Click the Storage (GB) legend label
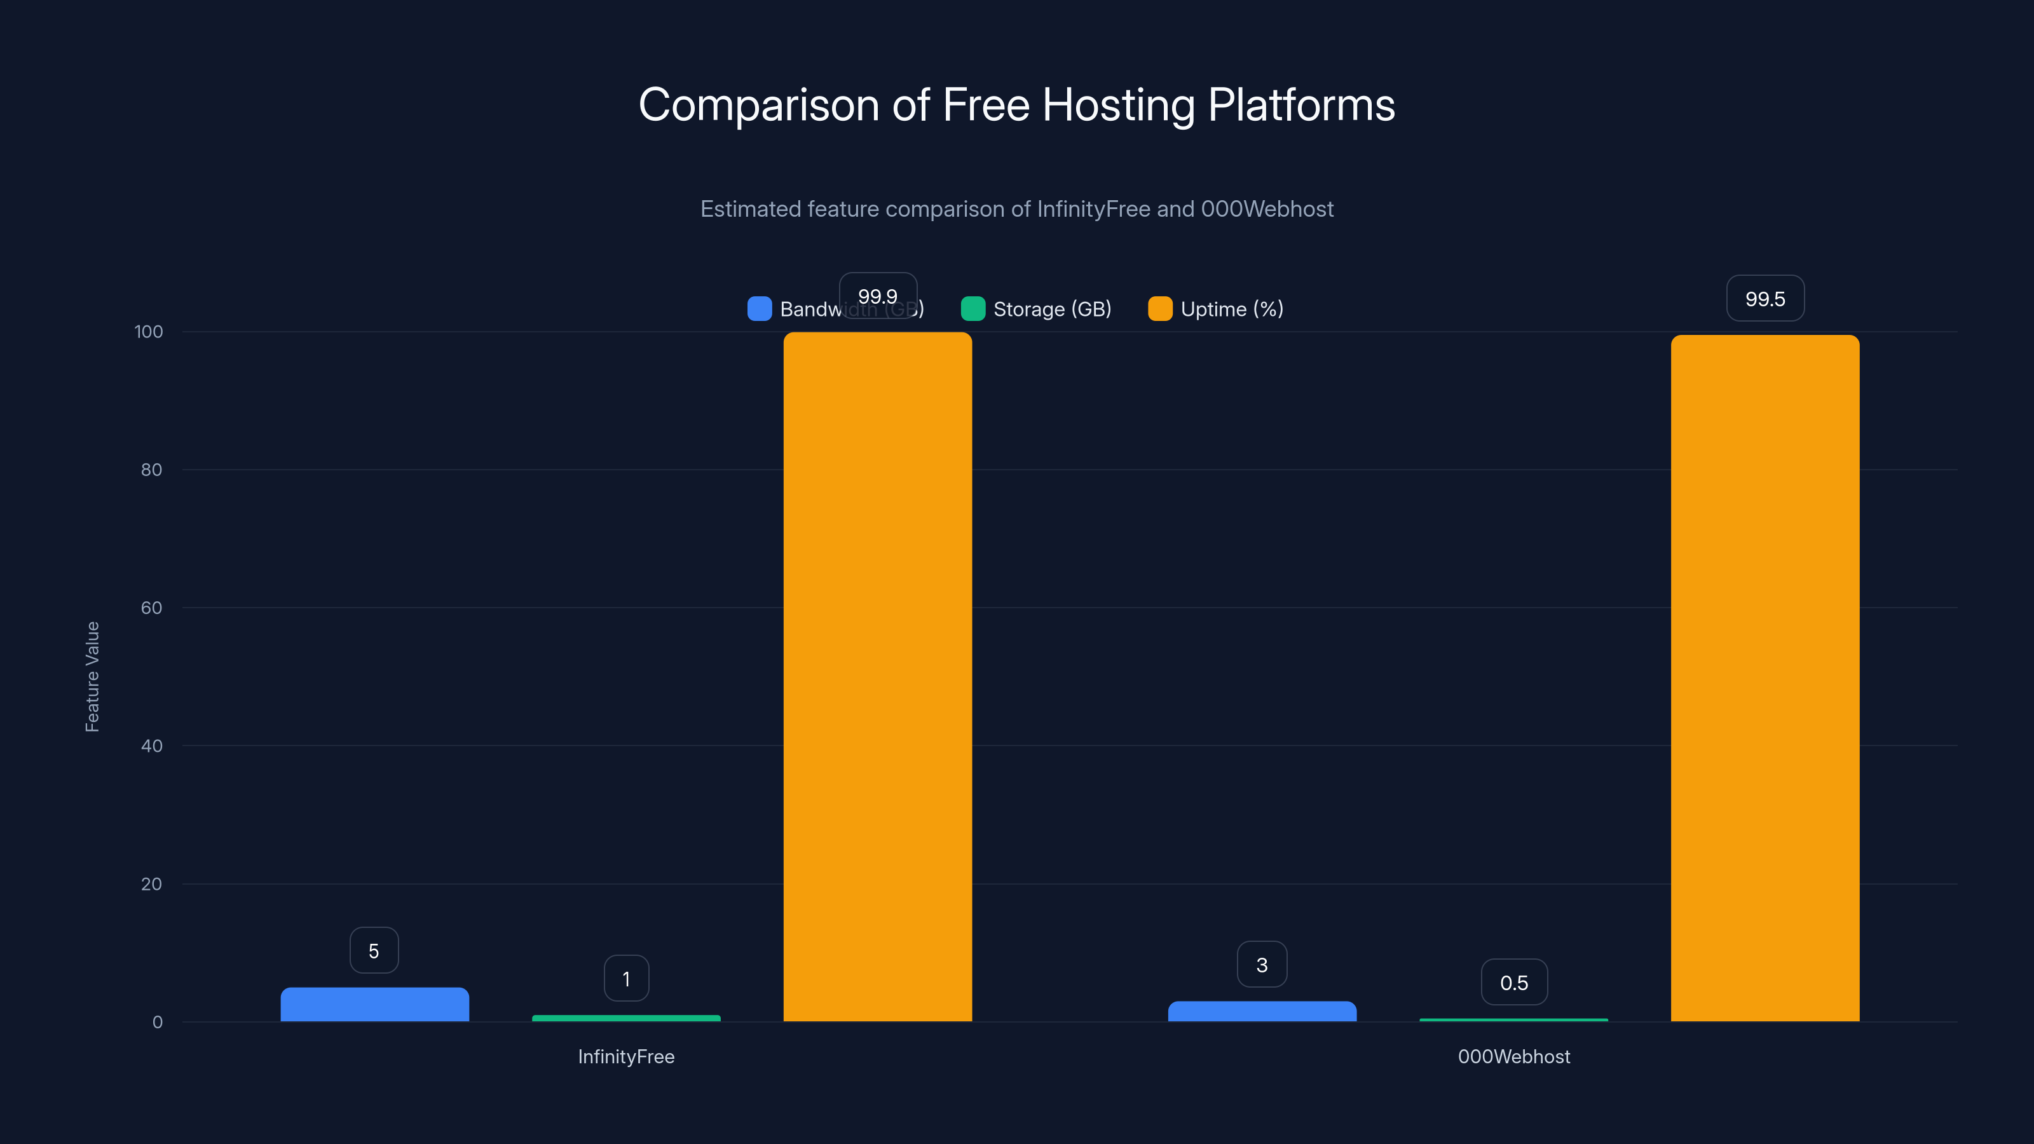The image size is (2034, 1144). (x=1052, y=309)
